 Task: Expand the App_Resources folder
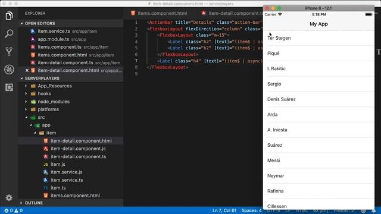[x=26, y=86]
